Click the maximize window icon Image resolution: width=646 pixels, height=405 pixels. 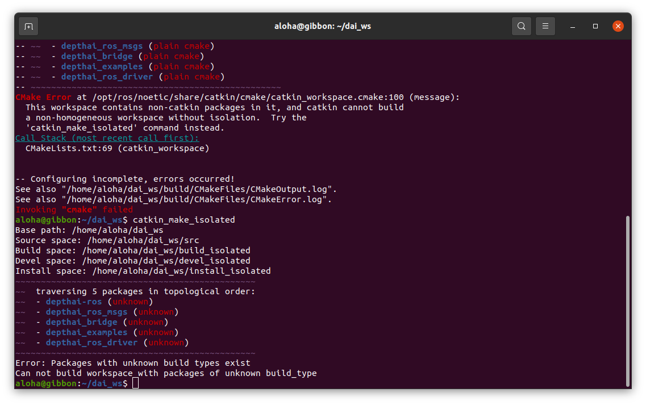(x=595, y=26)
